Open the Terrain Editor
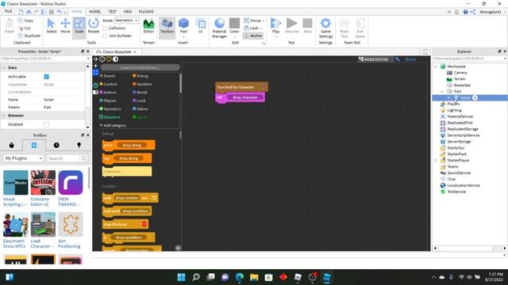 [148, 26]
